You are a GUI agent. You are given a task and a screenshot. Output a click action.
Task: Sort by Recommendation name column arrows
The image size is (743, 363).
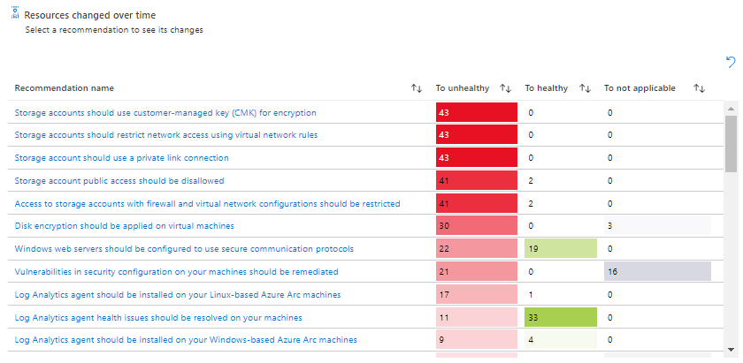[x=417, y=88]
